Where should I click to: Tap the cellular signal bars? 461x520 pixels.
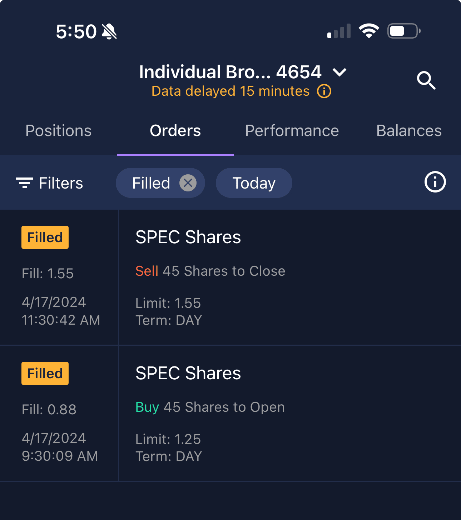339,31
